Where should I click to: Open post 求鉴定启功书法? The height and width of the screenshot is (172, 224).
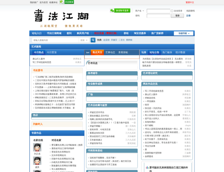pyautogui.click(x=97, y=112)
